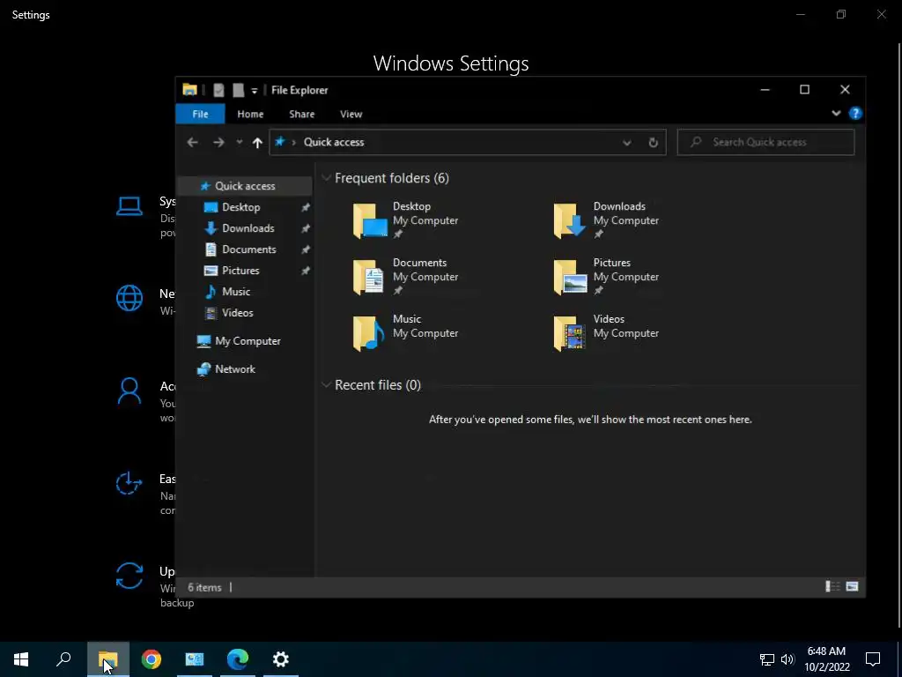The width and height of the screenshot is (902, 677).
Task: Click the Search Quick access field
Action: 765,142
